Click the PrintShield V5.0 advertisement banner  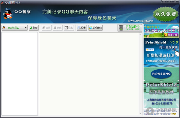(x=161, y=52)
